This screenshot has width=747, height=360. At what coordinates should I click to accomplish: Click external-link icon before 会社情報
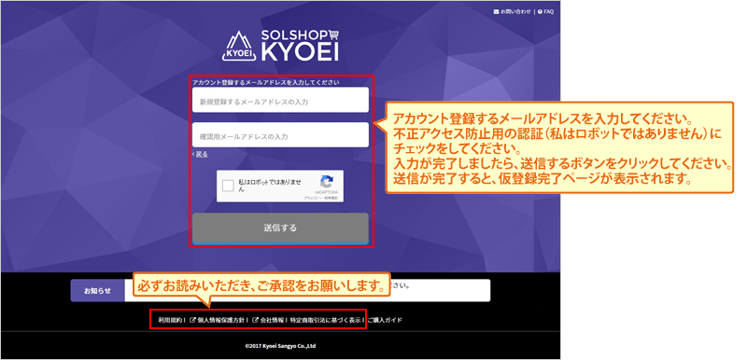pyautogui.click(x=255, y=320)
